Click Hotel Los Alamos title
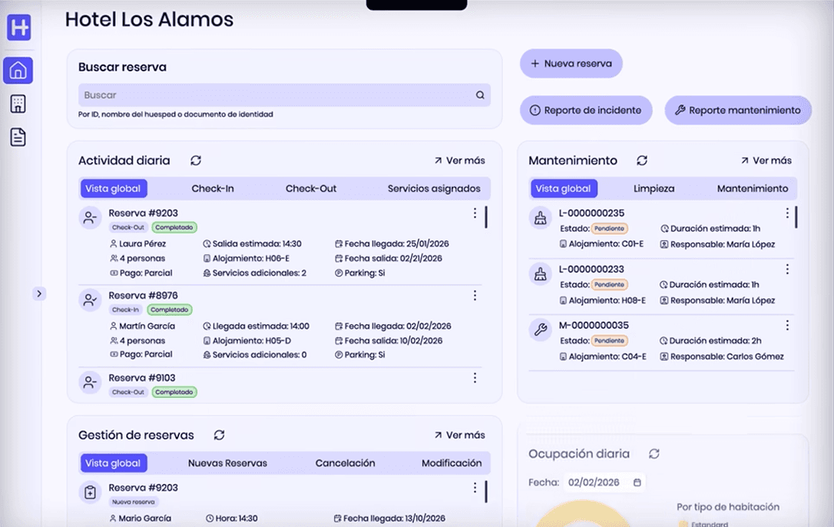Viewport: 834px width, 527px height. pyautogui.click(x=150, y=20)
